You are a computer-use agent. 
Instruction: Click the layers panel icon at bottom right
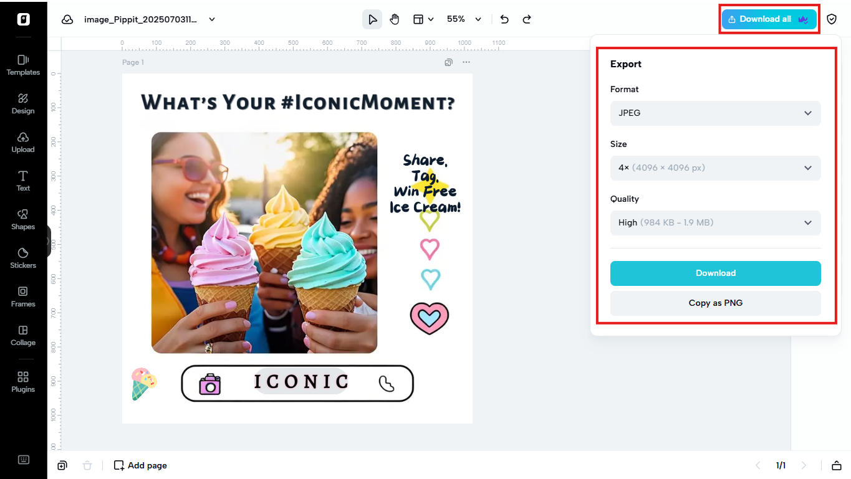tap(837, 465)
